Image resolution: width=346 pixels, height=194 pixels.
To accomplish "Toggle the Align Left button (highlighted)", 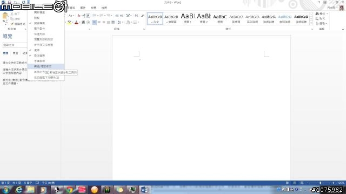I will 94,22.
